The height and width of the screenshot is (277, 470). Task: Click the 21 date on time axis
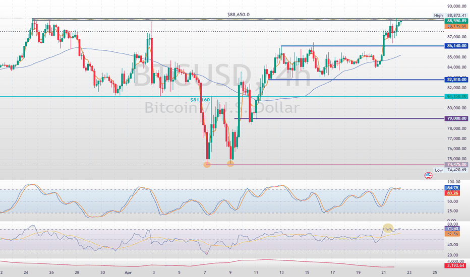pos(383,272)
